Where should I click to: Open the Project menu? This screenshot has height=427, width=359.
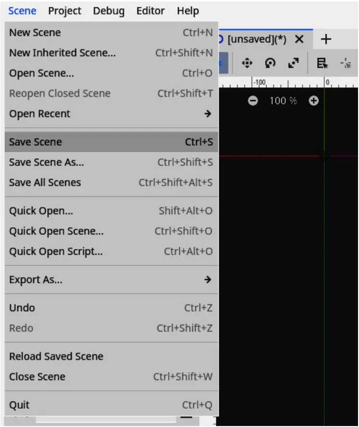point(65,11)
